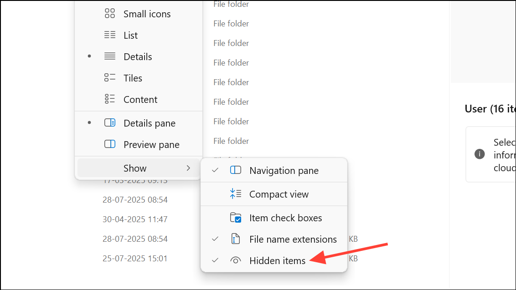
Task: Click the Item check boxes label
Action: click(285, 218)
